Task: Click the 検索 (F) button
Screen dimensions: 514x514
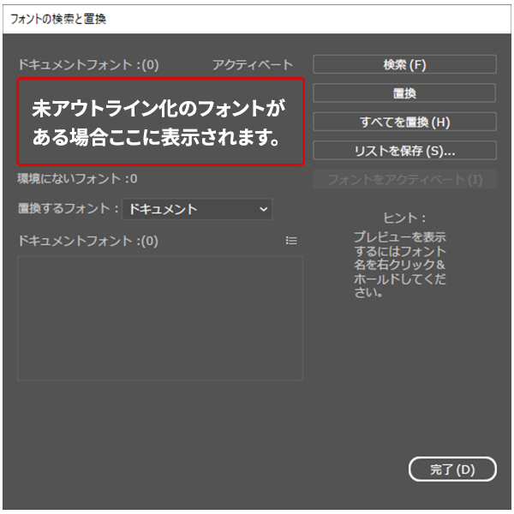Action: pyautogui.click(x=404, y=64)
